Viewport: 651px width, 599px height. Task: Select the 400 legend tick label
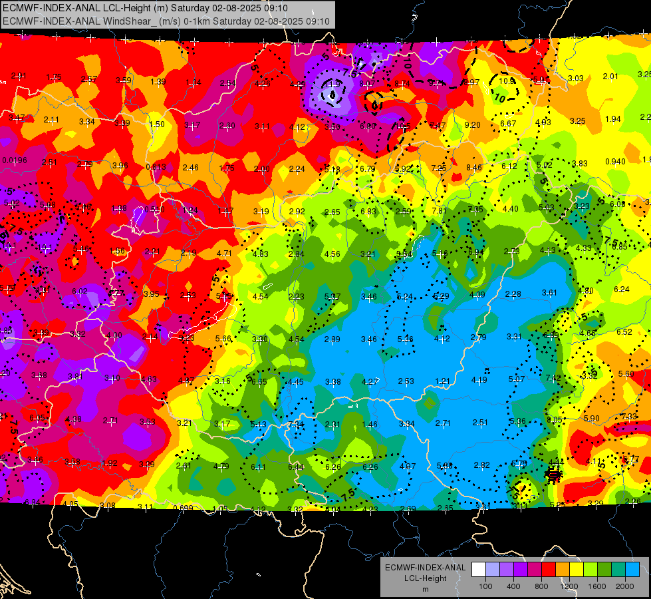[513, 586]
